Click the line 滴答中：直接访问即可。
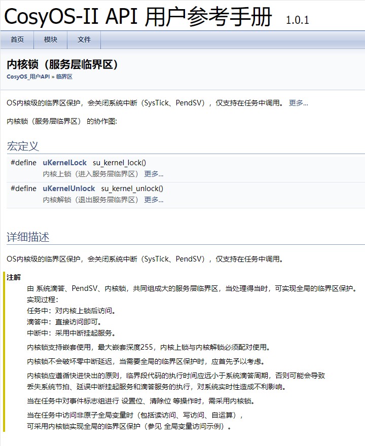The height and width of the screenshot is (446, 365). pos(64,322)
